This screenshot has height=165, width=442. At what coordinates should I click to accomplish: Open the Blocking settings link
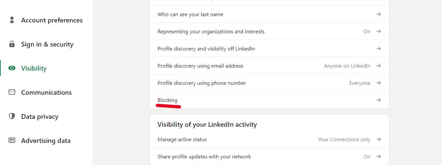[x=167, y=100]
